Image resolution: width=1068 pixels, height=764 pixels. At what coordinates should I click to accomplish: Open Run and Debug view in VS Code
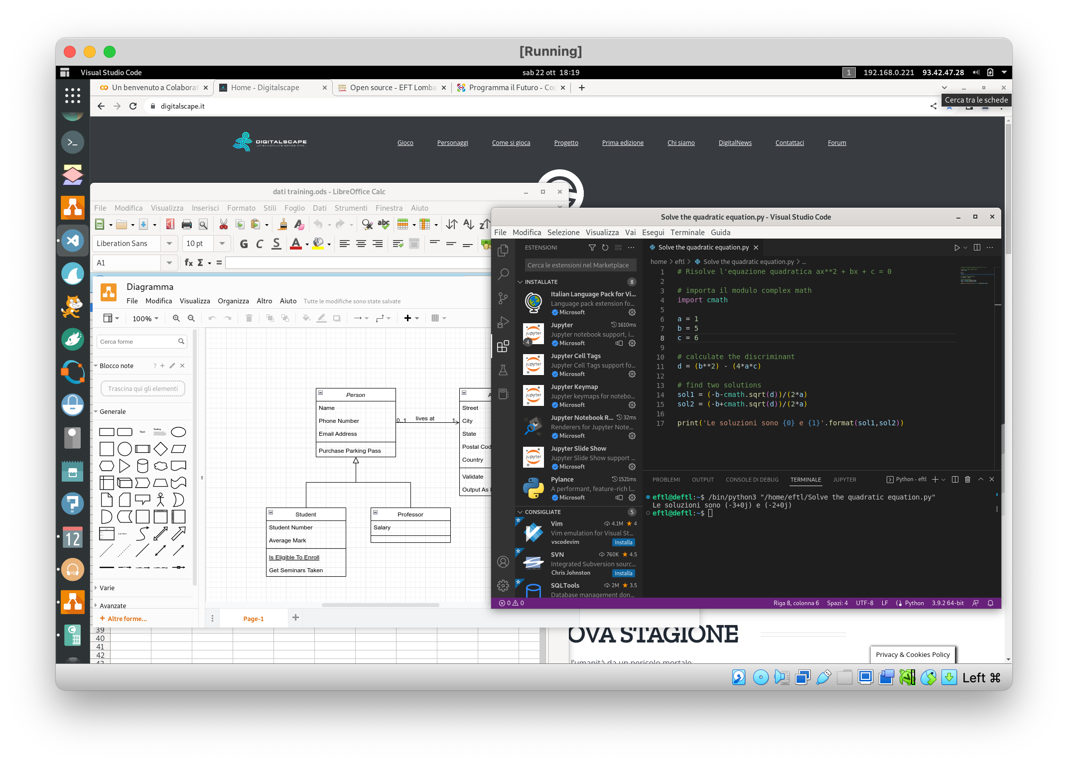tap(503, 322)
